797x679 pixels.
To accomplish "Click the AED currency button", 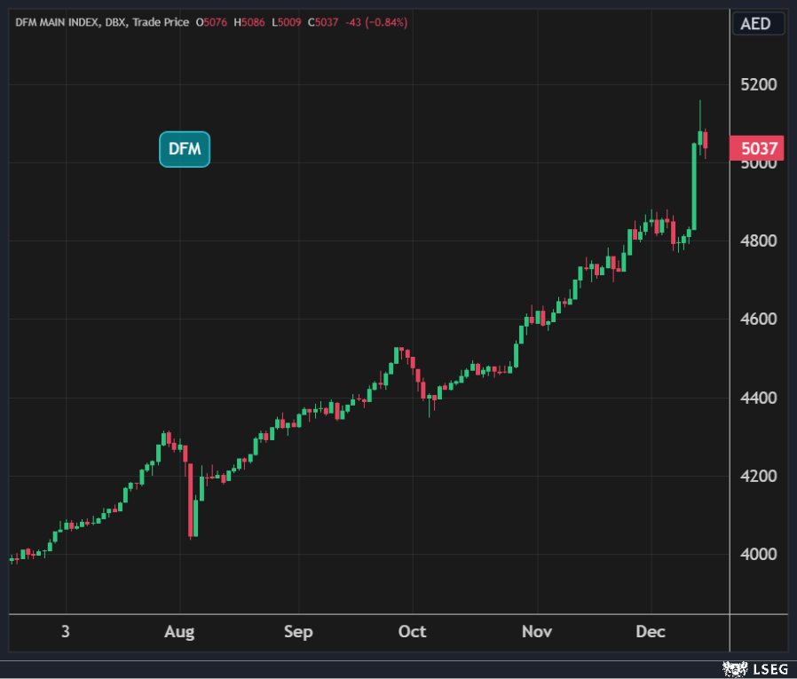I will point(756,23).
